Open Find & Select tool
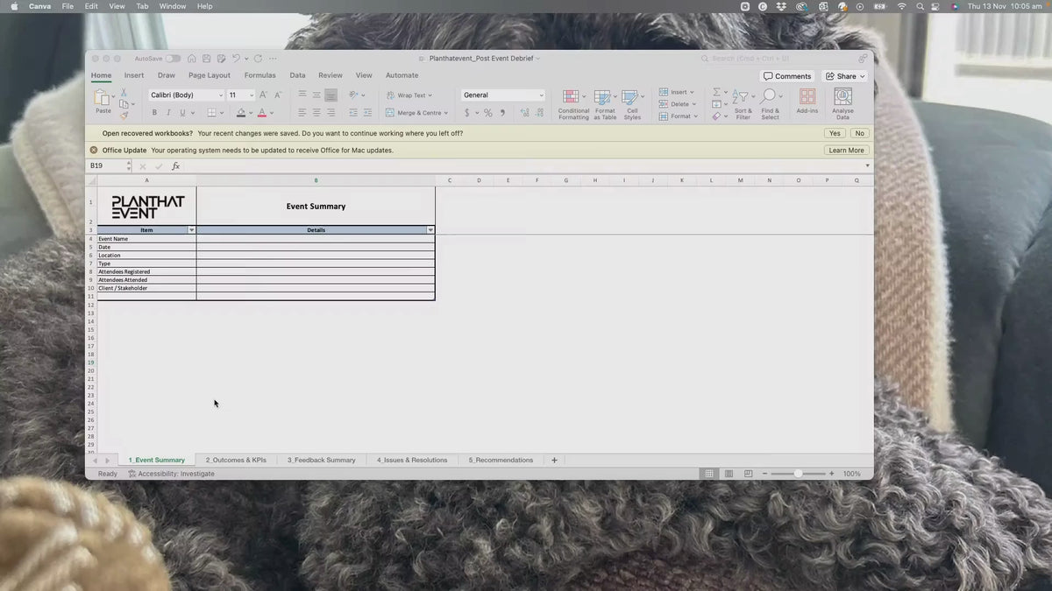1052x591 pixels. coord(770,104)
